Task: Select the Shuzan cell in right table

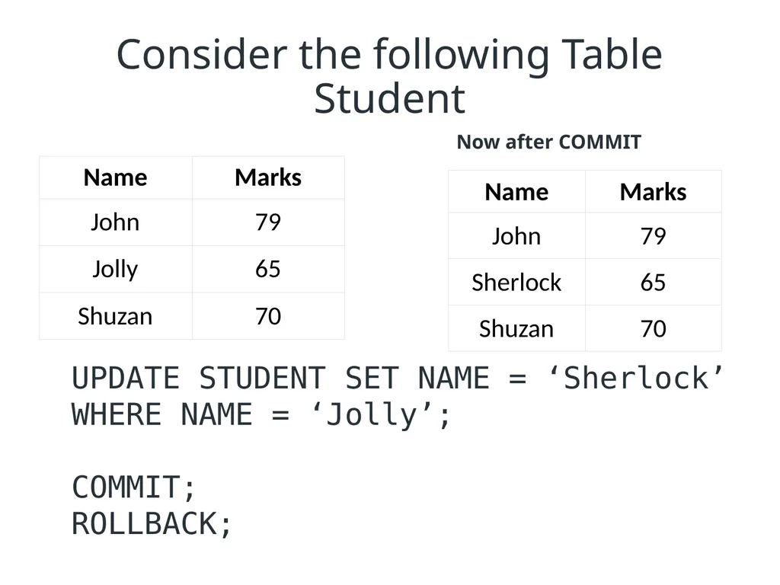Action: pos(517,328)
